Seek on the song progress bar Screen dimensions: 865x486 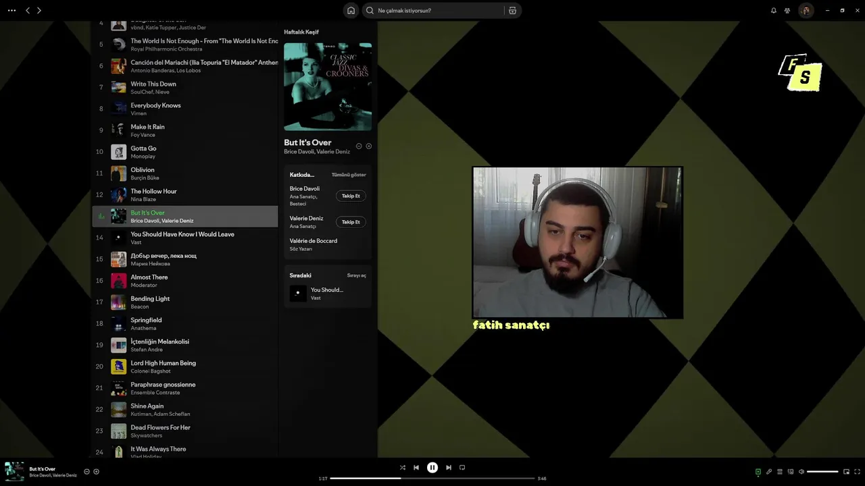432,478
